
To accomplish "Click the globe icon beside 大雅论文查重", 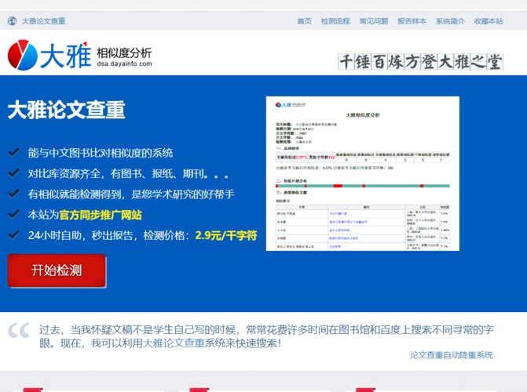I will click(x=12, y=21).
